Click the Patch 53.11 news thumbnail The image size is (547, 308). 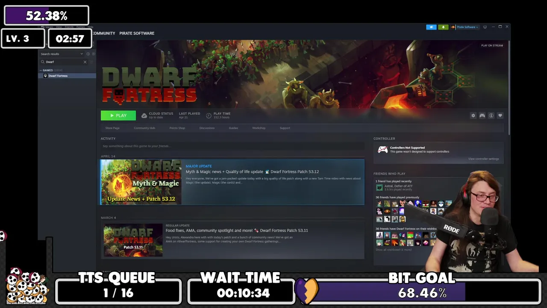click(133, 240)
